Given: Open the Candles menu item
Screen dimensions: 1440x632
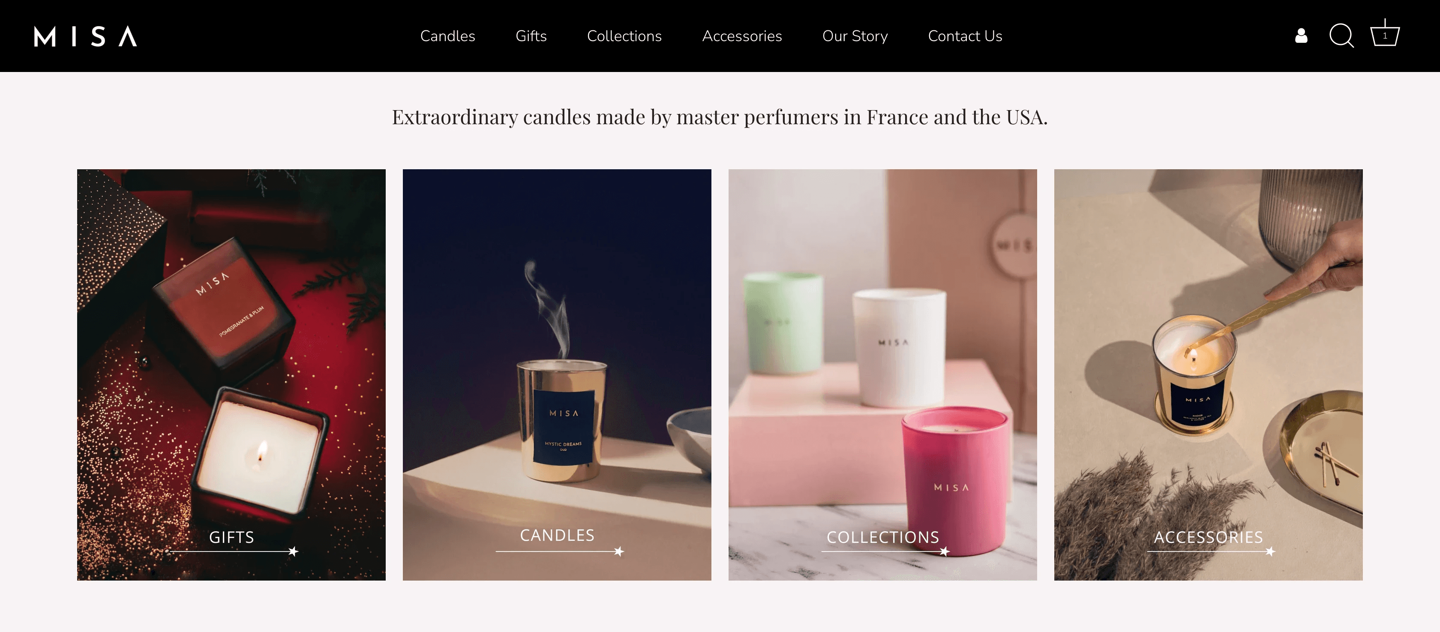Looking at the screenshot, I should pos(447,36).
